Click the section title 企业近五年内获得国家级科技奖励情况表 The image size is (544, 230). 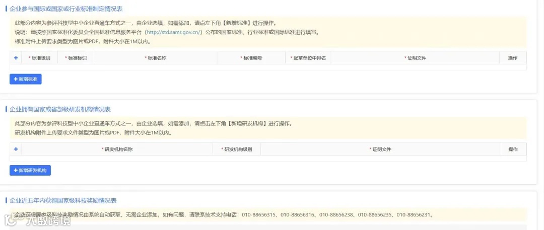click(63, 200)
